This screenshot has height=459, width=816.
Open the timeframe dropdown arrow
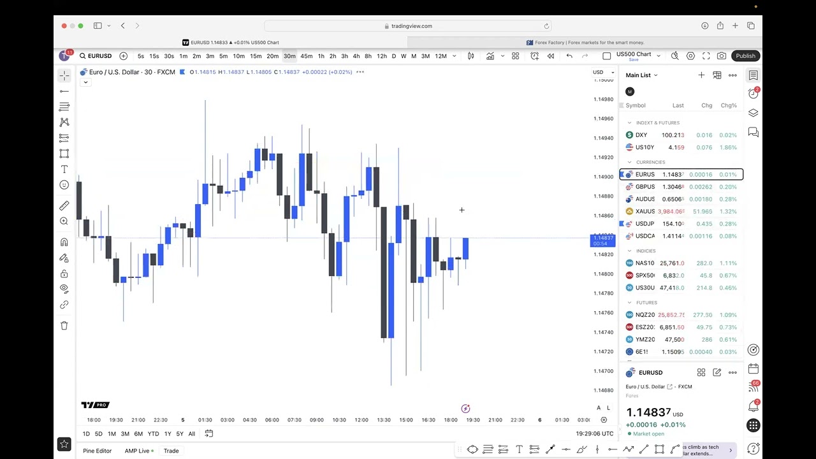455,56
